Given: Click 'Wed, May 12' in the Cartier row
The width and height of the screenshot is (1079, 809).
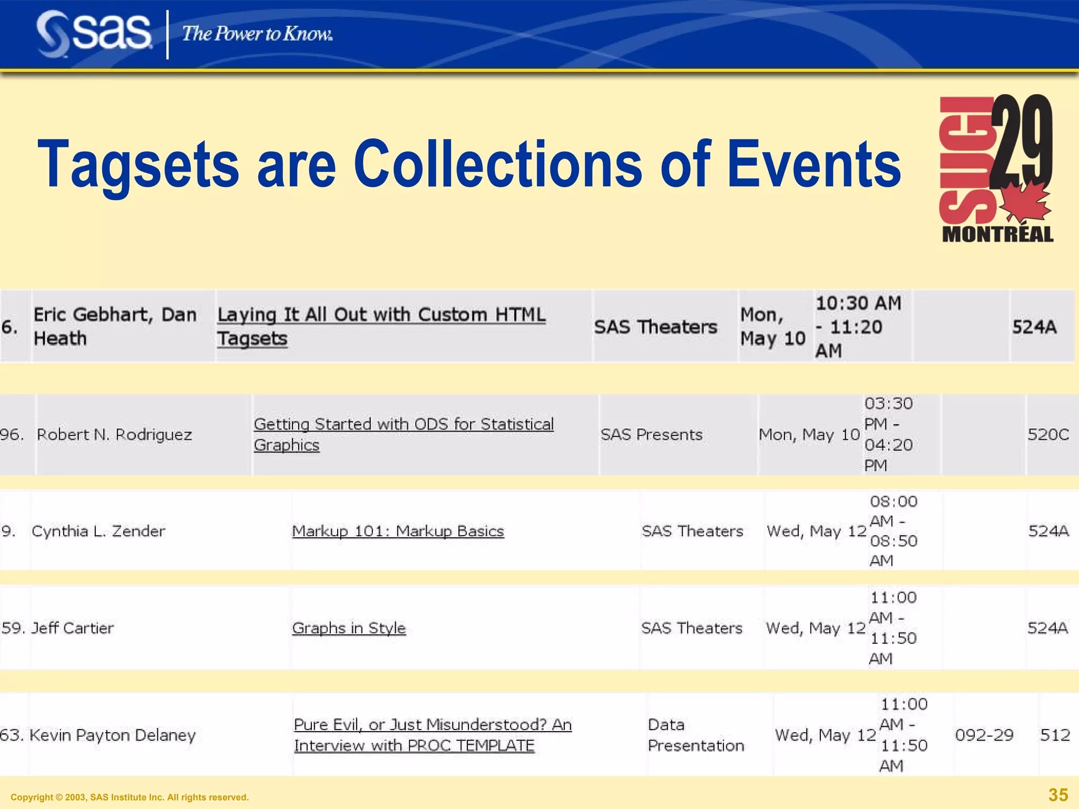Looking at the screenshot, I should (x=816, y=628).
